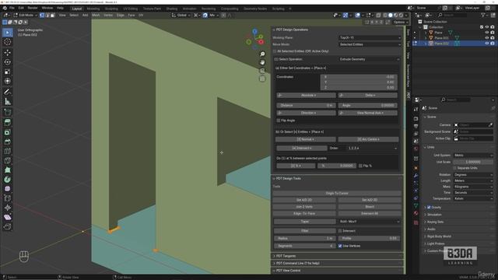The image size is (498, 280).
Task: Open the Rotation units dropdown
Action: pos(473,175)
